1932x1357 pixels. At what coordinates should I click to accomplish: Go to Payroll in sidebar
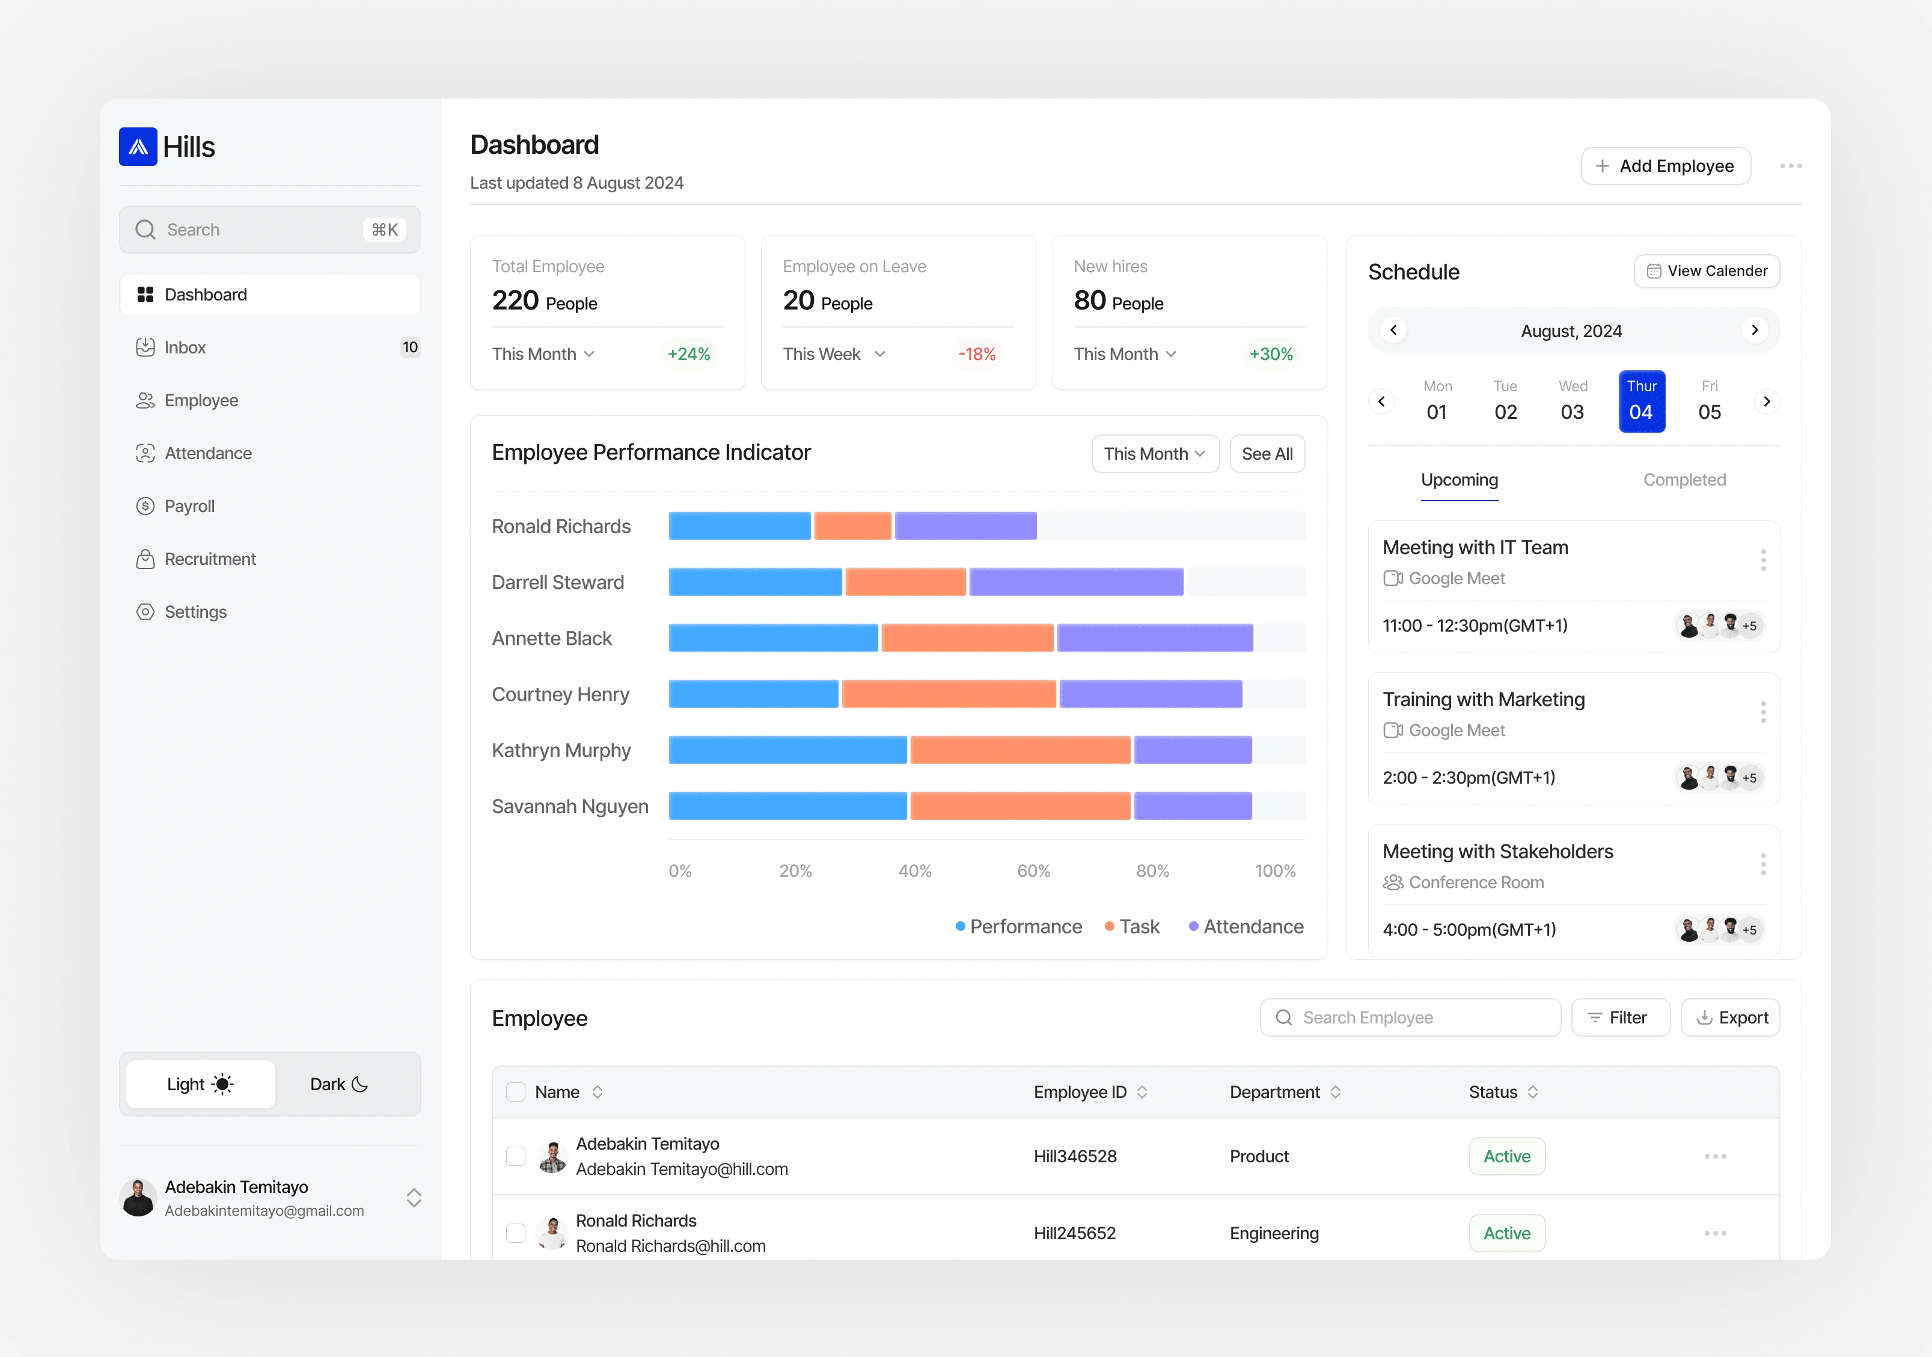click(189, 507)
